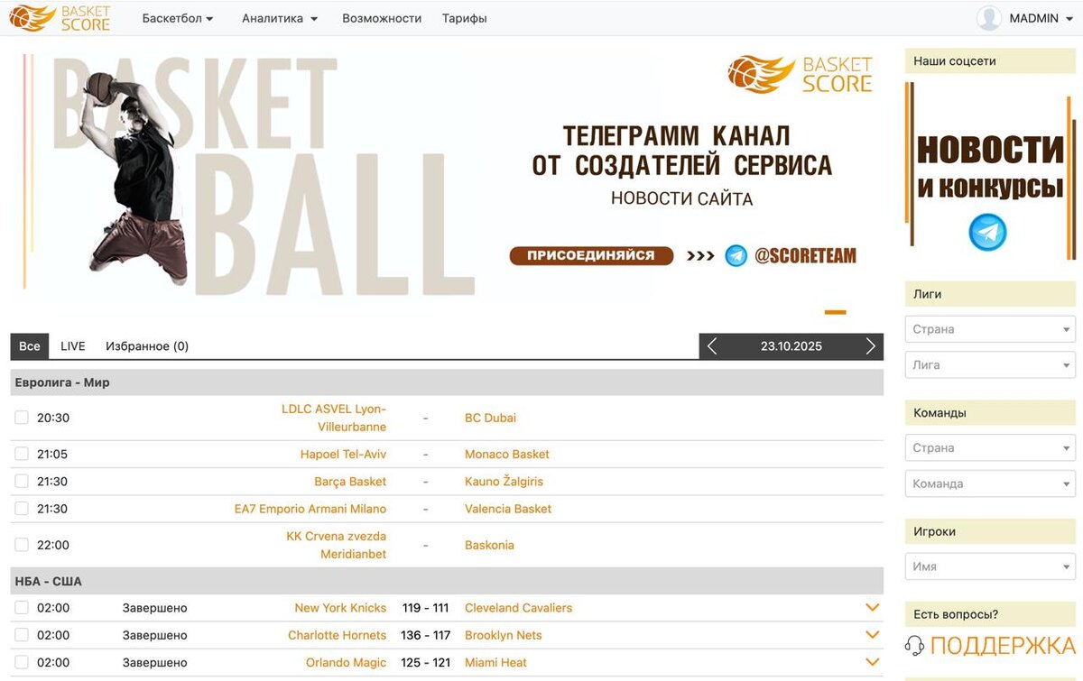Tick checkbox for New York Knicks match
This screenshot has width=1083, height=681.
tap(22, 608)
